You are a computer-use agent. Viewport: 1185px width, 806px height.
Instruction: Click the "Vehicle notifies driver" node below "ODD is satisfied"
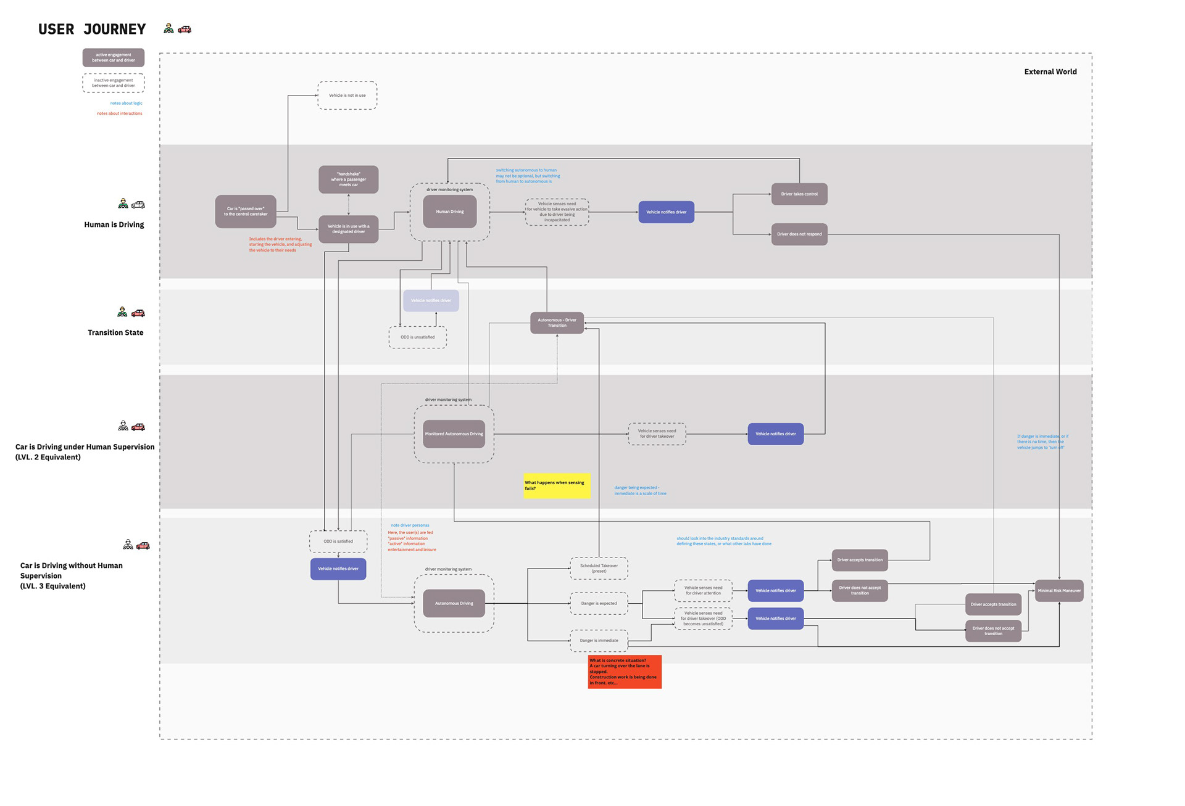[338, 569]
